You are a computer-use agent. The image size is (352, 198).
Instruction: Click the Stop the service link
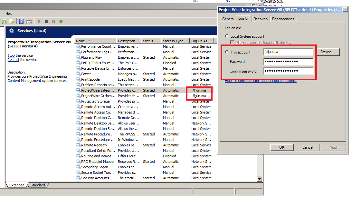(11, 55)
